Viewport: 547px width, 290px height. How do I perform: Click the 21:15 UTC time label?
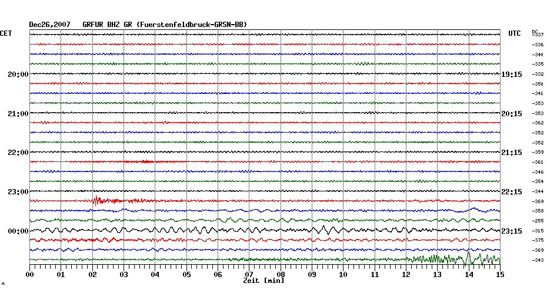click(512, 153)
